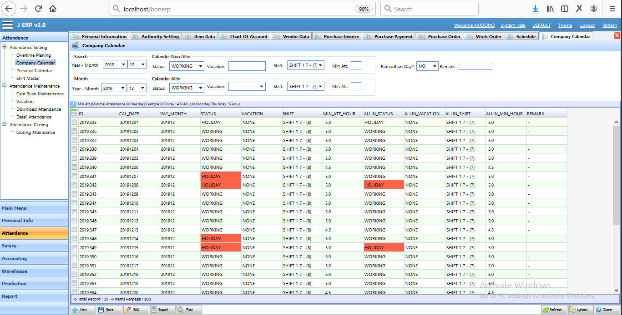Switch to the Purchase Order tab
Image resolution: width=622 pixels, height=315 pixels.
(444, 36)
